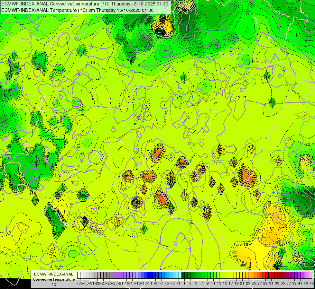The height and width of the screenshot is (289, 315).
Task: Click the ConvectiveTemperature word in the legend box
Action: (54, 279)
